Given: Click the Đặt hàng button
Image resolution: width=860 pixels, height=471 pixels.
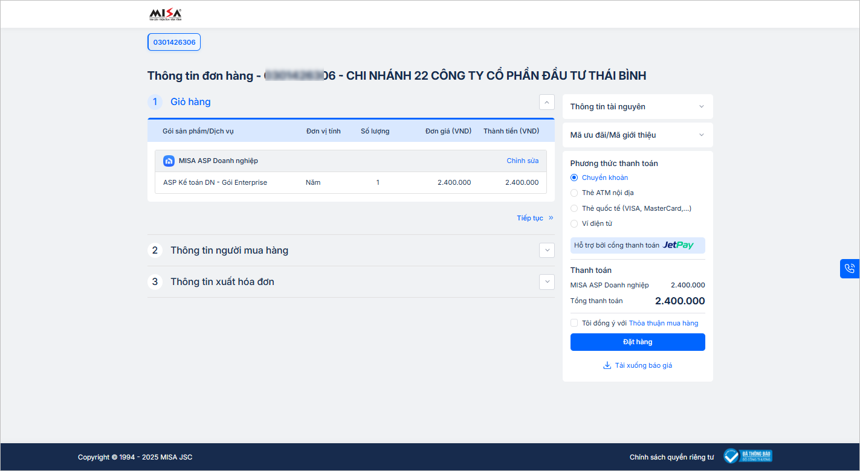Looking at the screenshot, I should click(638, 342).
